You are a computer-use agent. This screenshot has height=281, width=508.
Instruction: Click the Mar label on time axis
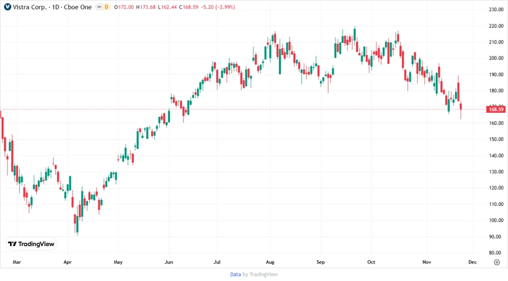(16, 262)
